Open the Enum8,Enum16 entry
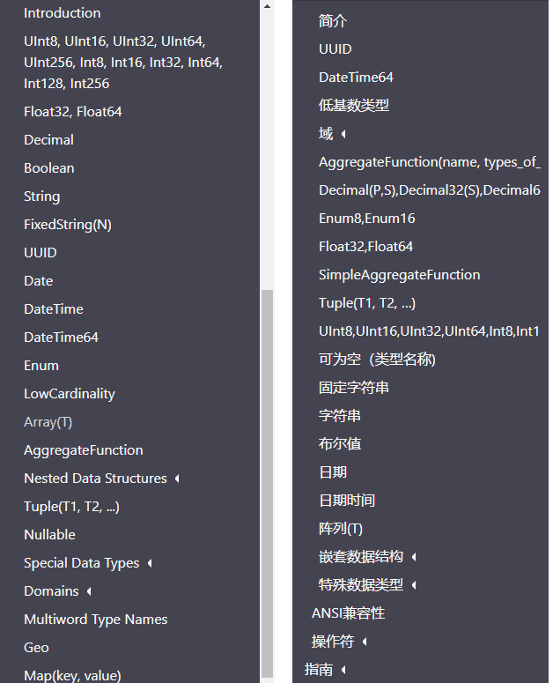The height and width of the screenshot is (683, 553). click(x=367, y=219)
